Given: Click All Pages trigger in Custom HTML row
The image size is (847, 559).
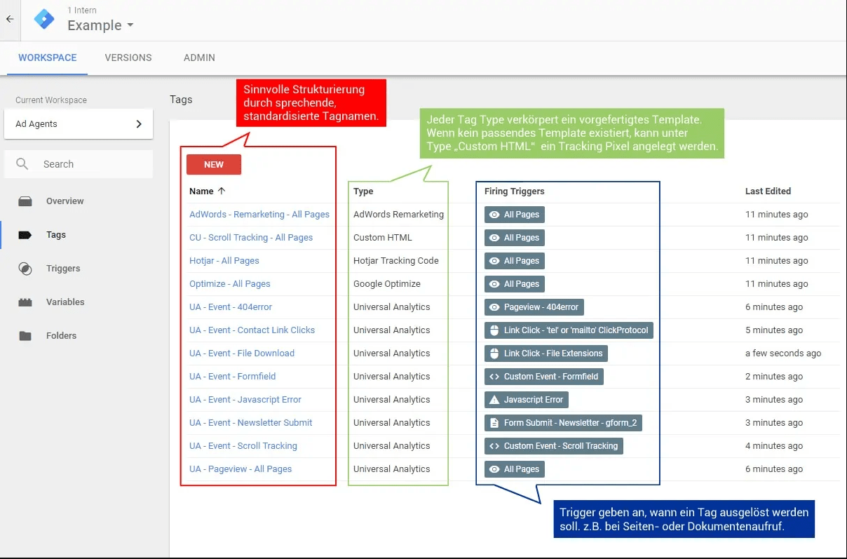Looking at the screenshot, I should 515,238.
